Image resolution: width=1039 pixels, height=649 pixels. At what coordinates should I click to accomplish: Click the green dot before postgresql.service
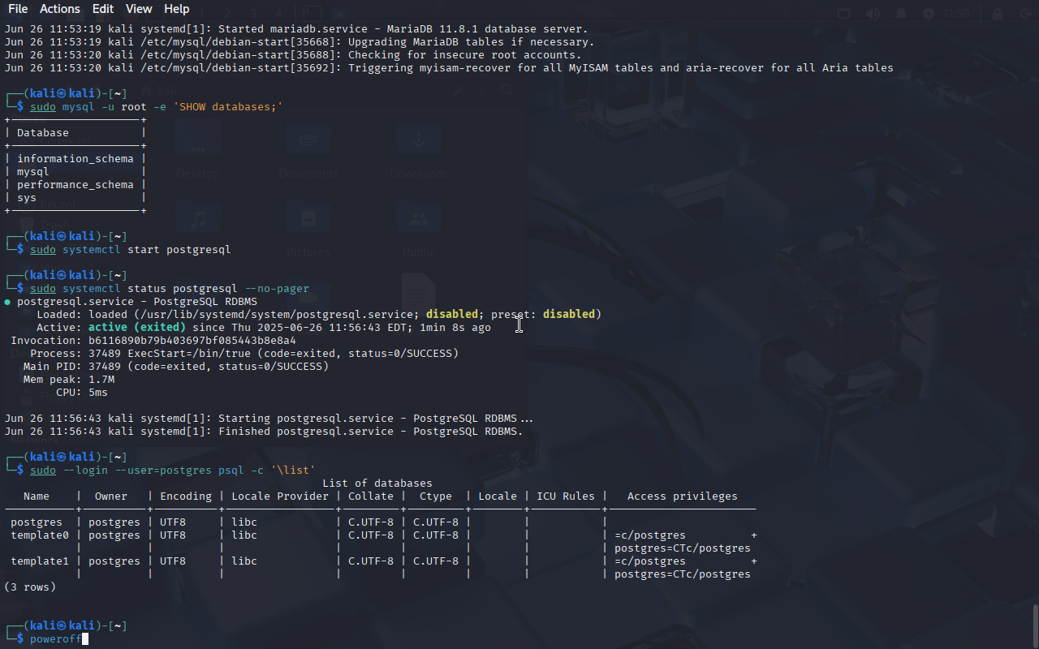[7, 302]
